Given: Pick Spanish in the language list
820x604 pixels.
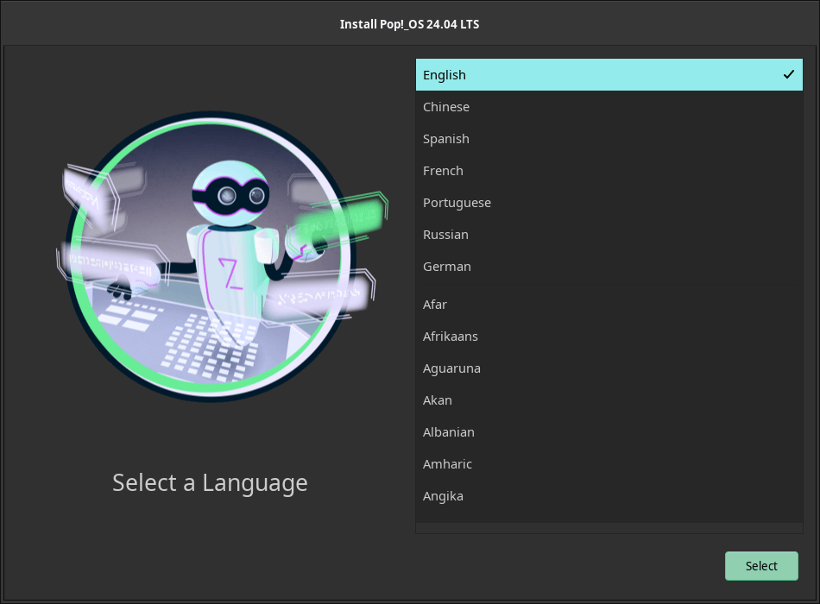Looking at the screenshot, I should (446, 139).
